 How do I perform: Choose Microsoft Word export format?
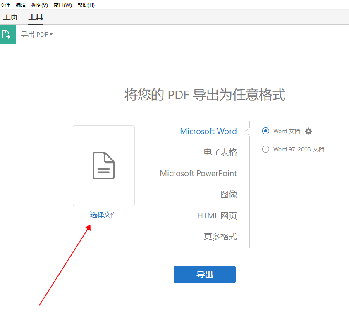coord(208,131)
